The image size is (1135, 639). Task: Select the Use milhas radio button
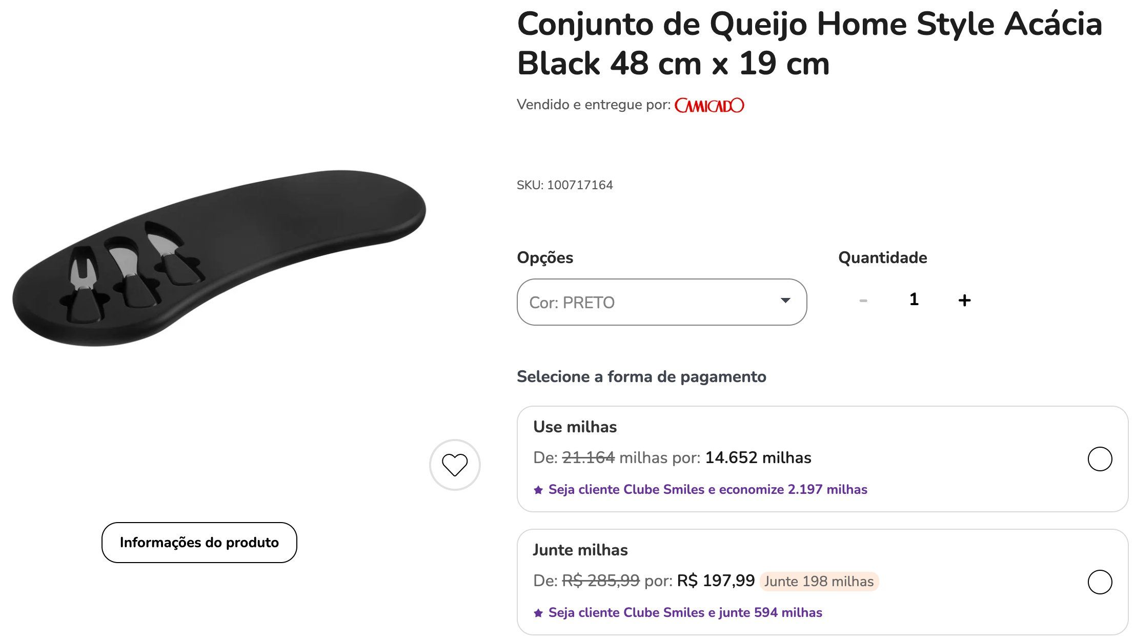(1100, 459)
